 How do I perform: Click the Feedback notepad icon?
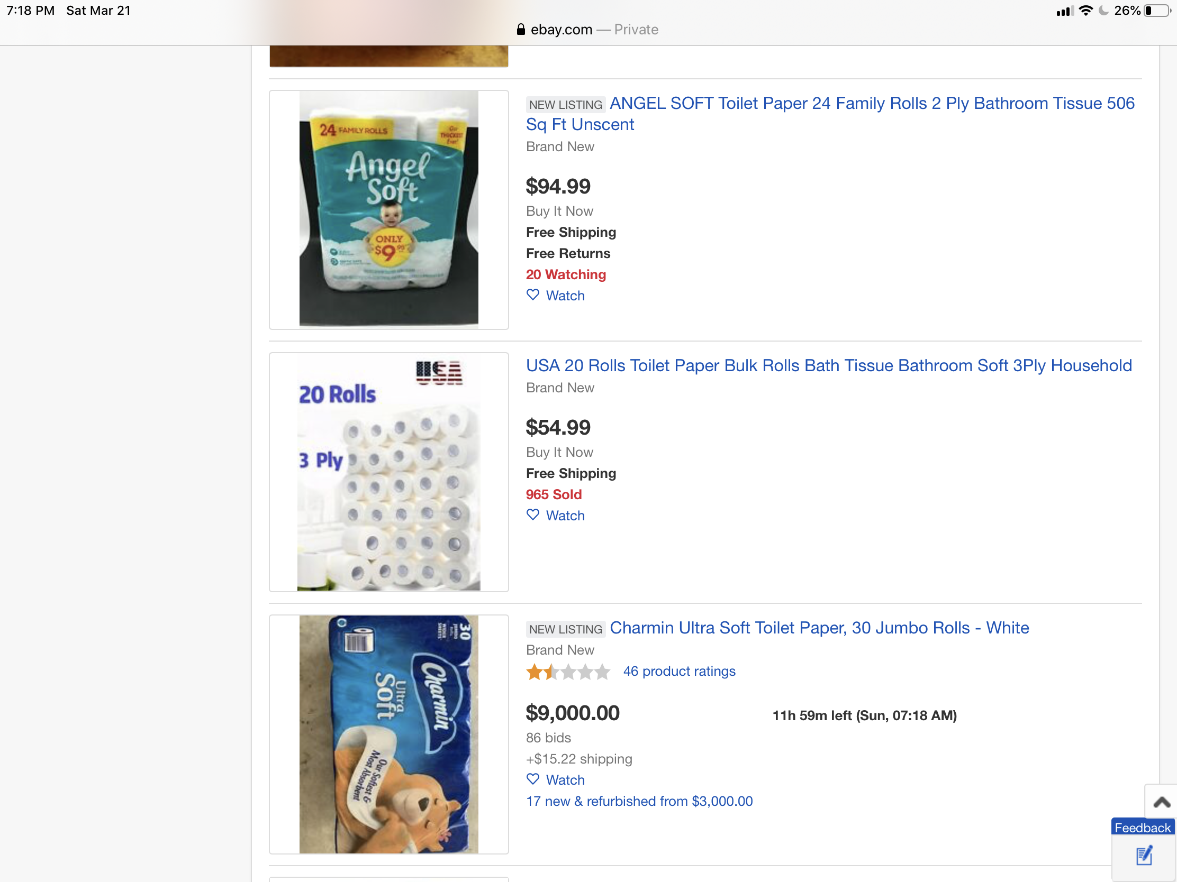pyautogui.click(x=1144, y=856)
